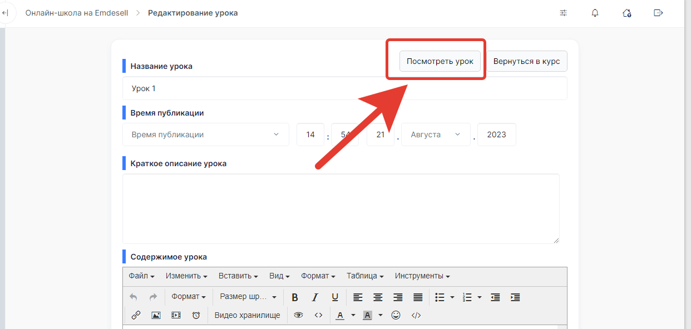Open Видео хранилище
This screenshot has width=691, height=329.
coord(248,315)
